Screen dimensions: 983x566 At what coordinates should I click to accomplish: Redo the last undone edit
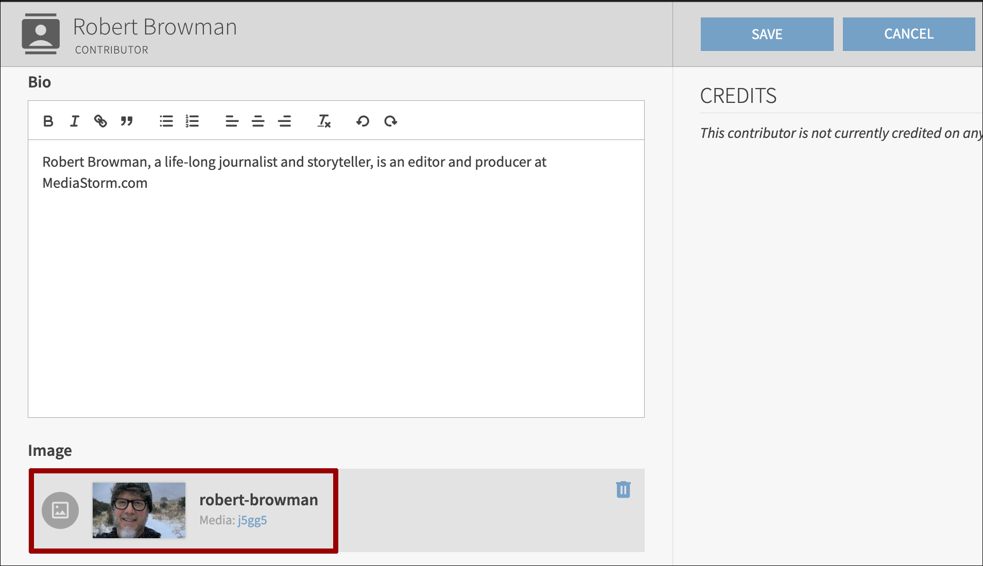point(390,121)
